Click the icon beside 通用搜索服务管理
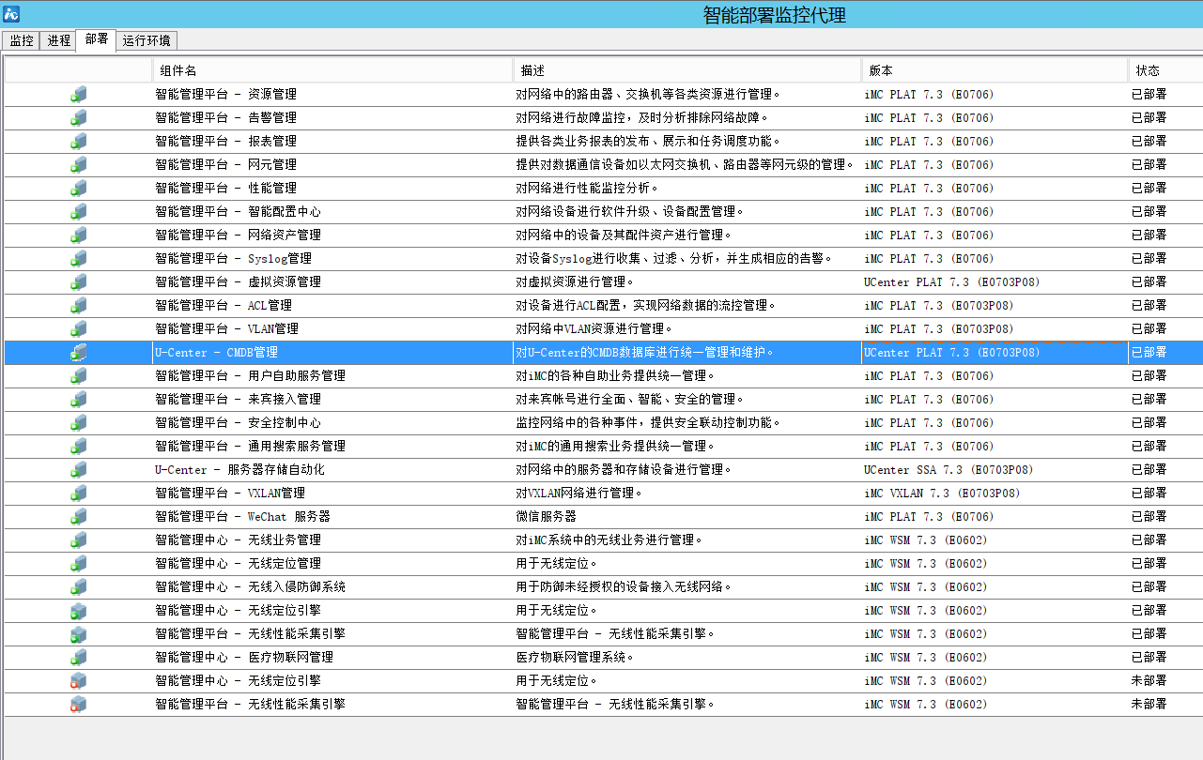 pos(79,446)
